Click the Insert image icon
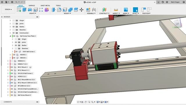 pos(126,10)
